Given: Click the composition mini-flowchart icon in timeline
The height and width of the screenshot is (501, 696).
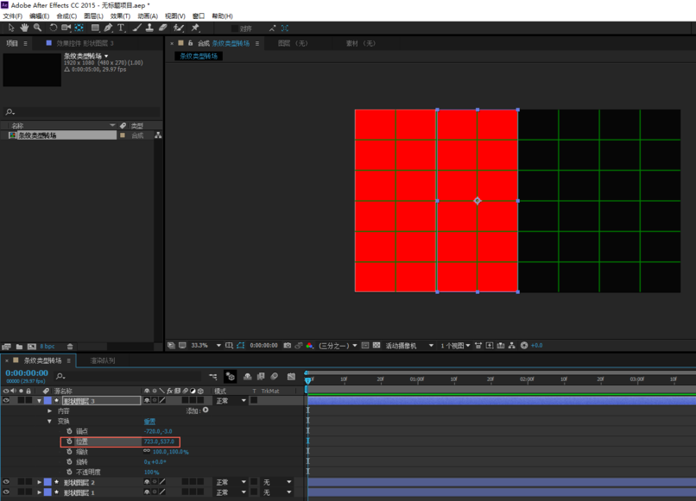Looking at the screenshot, I should [x=213, y=377].
